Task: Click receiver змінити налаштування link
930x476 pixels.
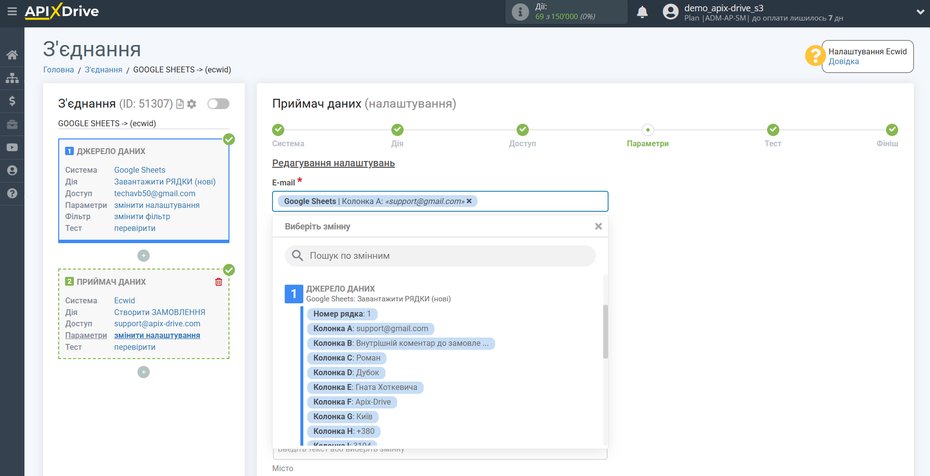Action: [157, 335]
